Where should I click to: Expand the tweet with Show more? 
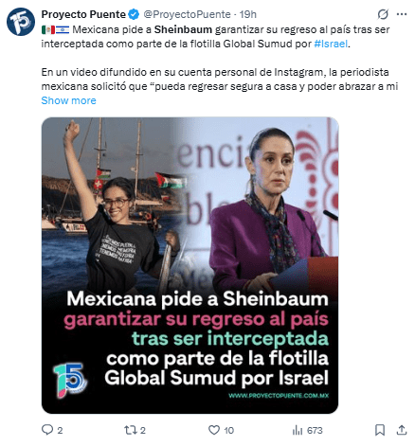[x=68, y=100]
